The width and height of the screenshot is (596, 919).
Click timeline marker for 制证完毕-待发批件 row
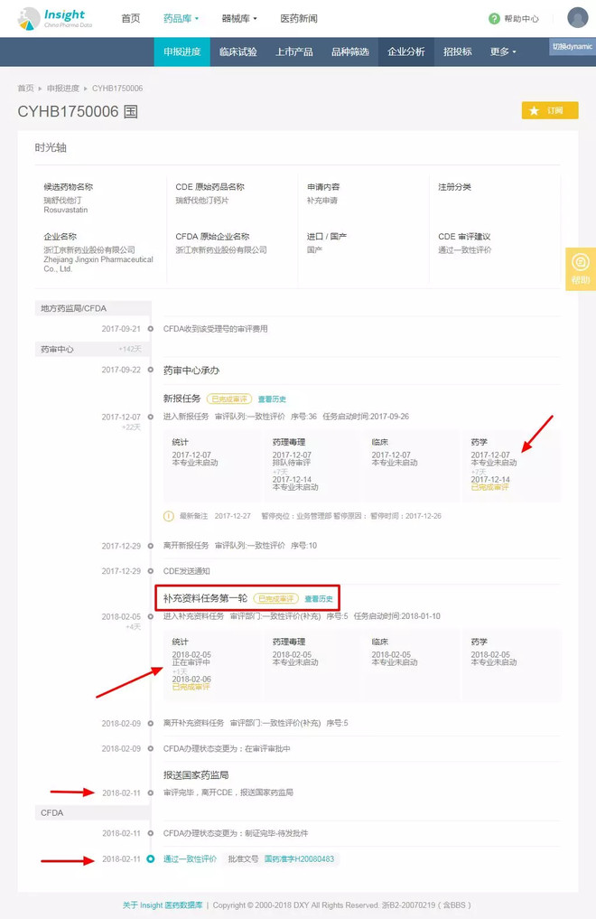point(151,833)
